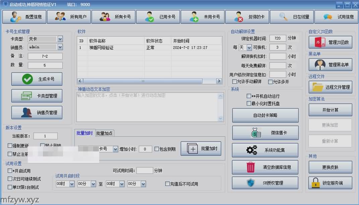This screenshot has height=205, width=359.
Task: Expand the 每 天 period dropdown
Action: (x=250, y=48)
